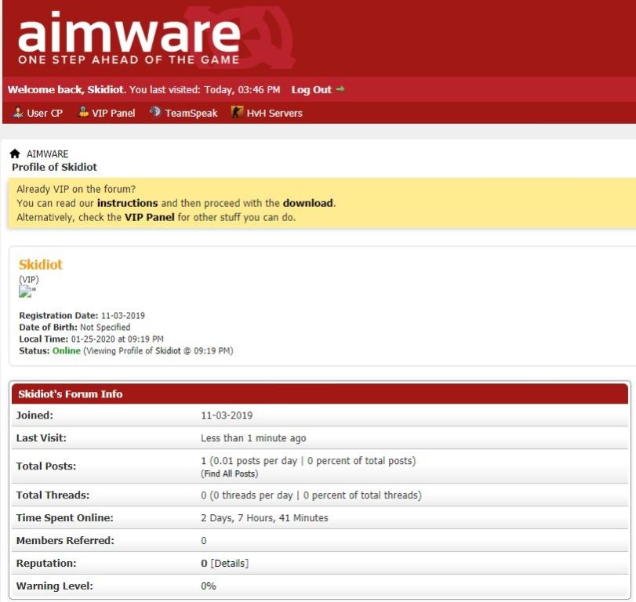Open the instructions link in notice
636x602 pixels.
point(127,203)
